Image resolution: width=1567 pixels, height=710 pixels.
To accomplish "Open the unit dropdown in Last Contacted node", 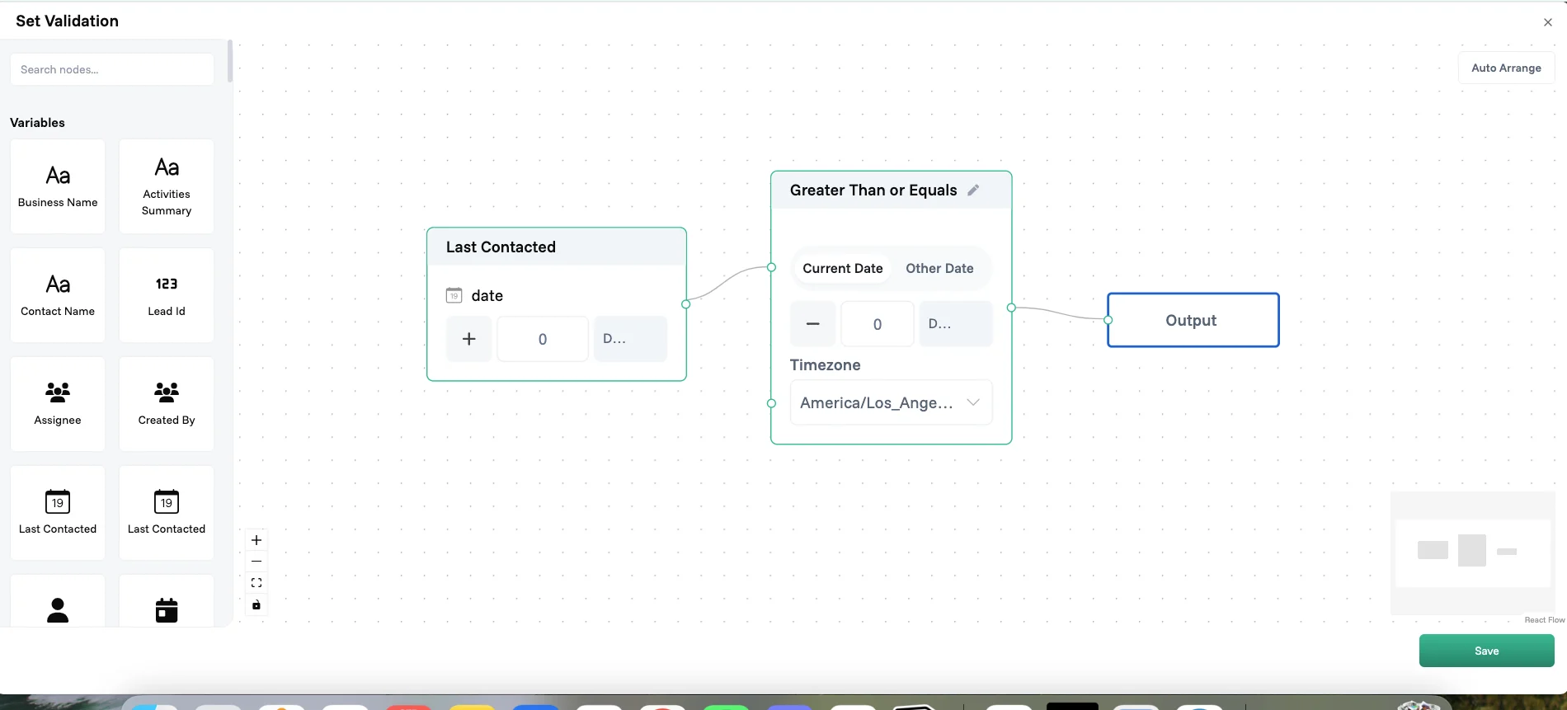I will [x=630, y=339].
